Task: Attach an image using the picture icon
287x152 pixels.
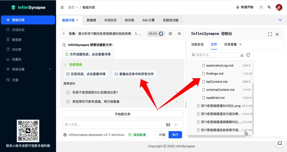Action: coord(168,125)
